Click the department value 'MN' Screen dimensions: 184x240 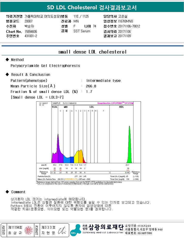[76, 21]
